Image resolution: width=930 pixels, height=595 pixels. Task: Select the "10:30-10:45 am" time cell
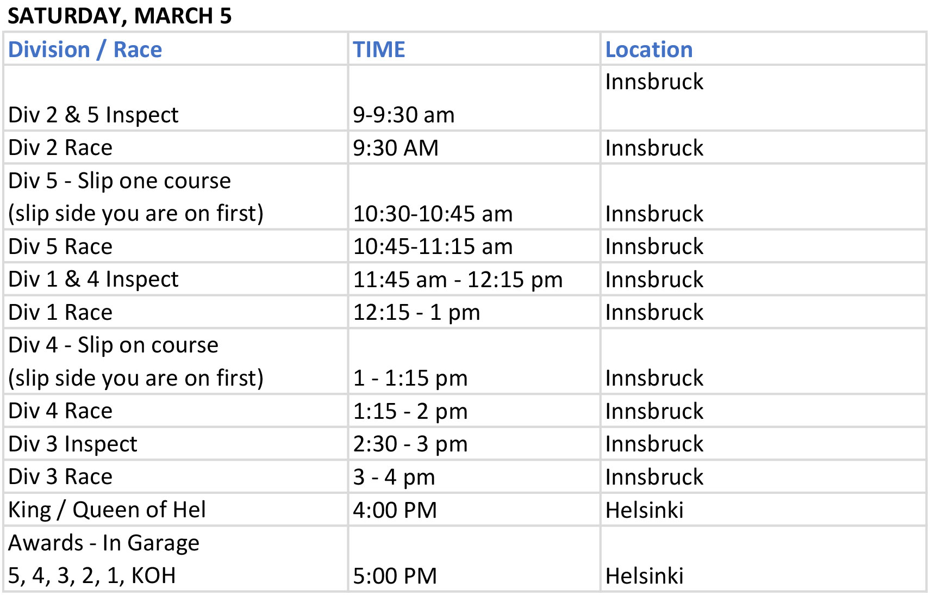(x=433, y=214)
